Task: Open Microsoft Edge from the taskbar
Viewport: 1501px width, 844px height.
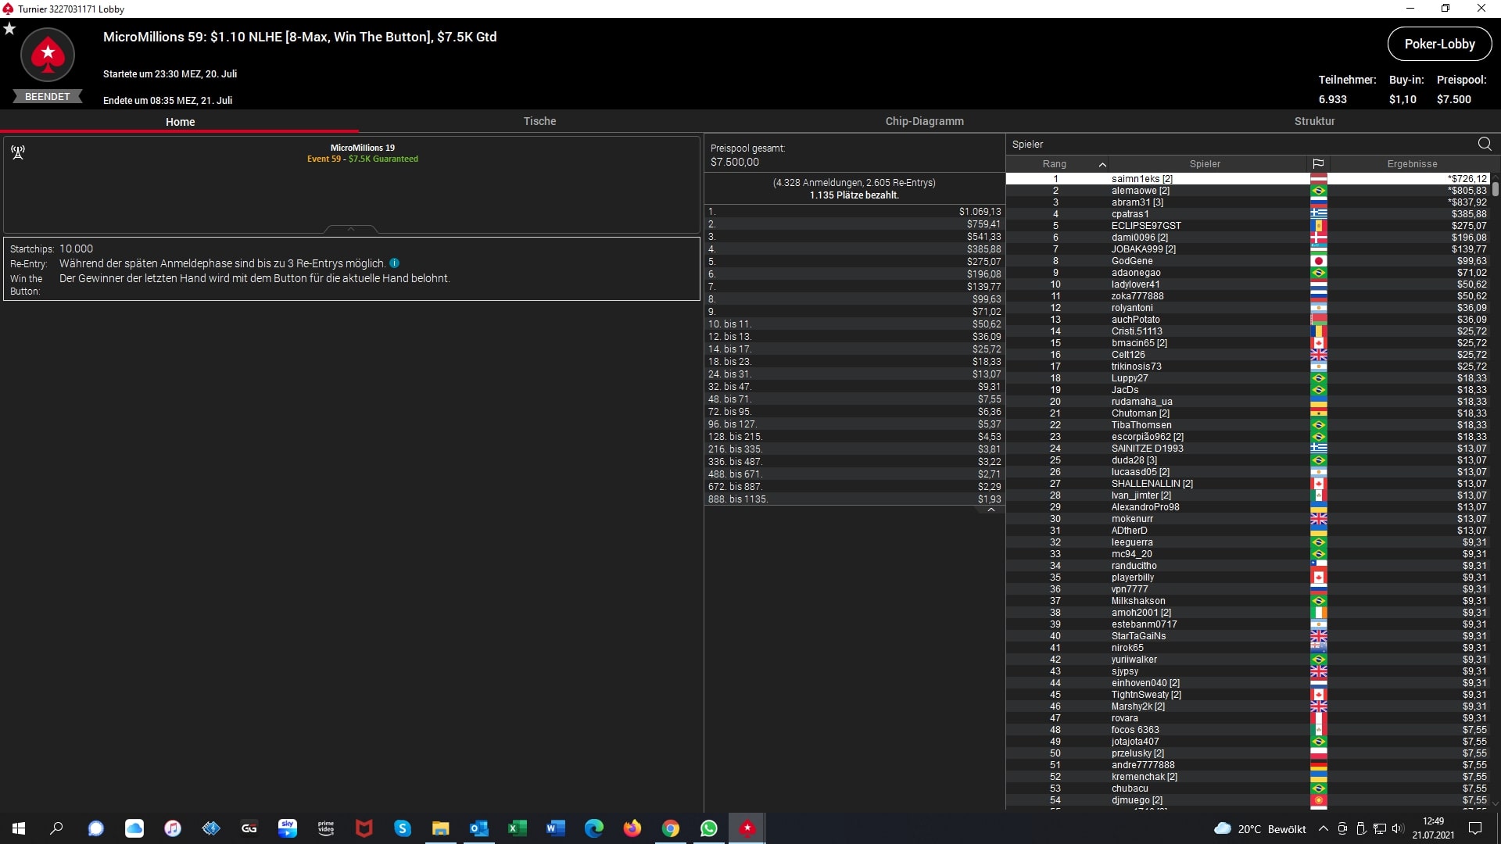Action: pos(594,828)
